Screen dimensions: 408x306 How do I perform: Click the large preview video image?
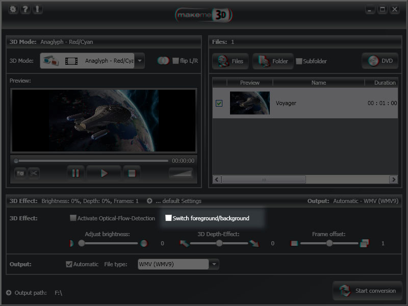[104, 120]
